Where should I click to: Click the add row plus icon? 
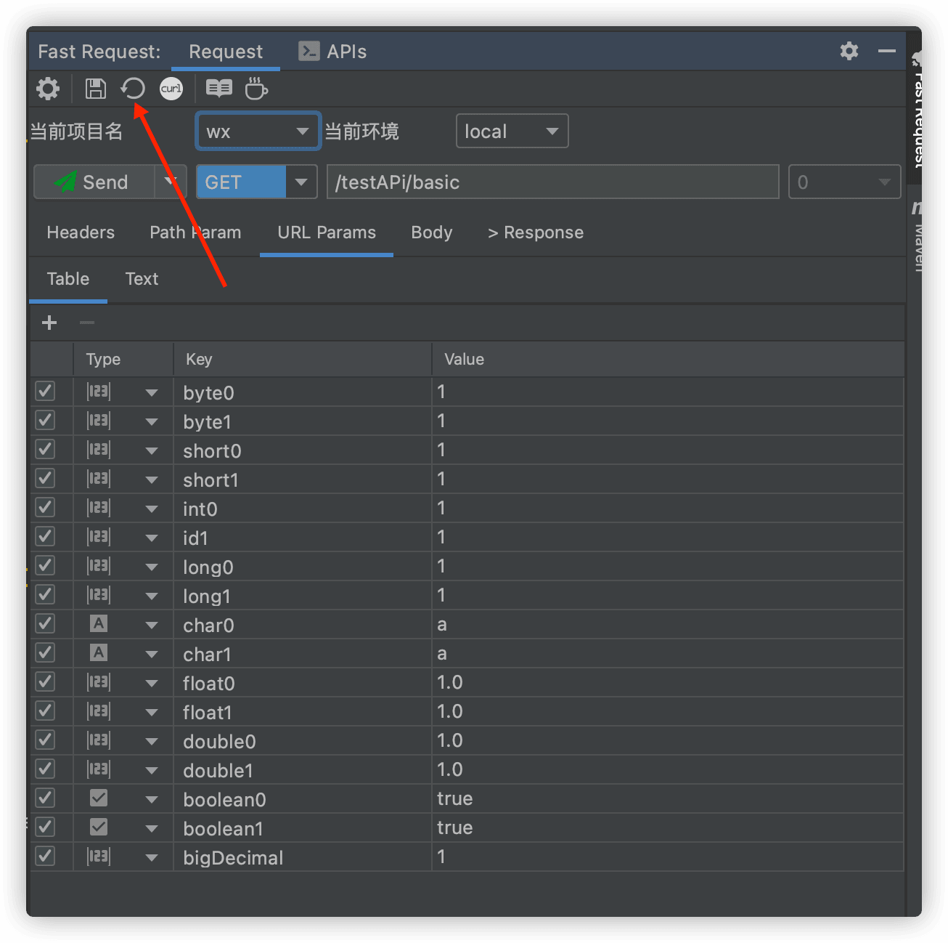tap(49, 323)
